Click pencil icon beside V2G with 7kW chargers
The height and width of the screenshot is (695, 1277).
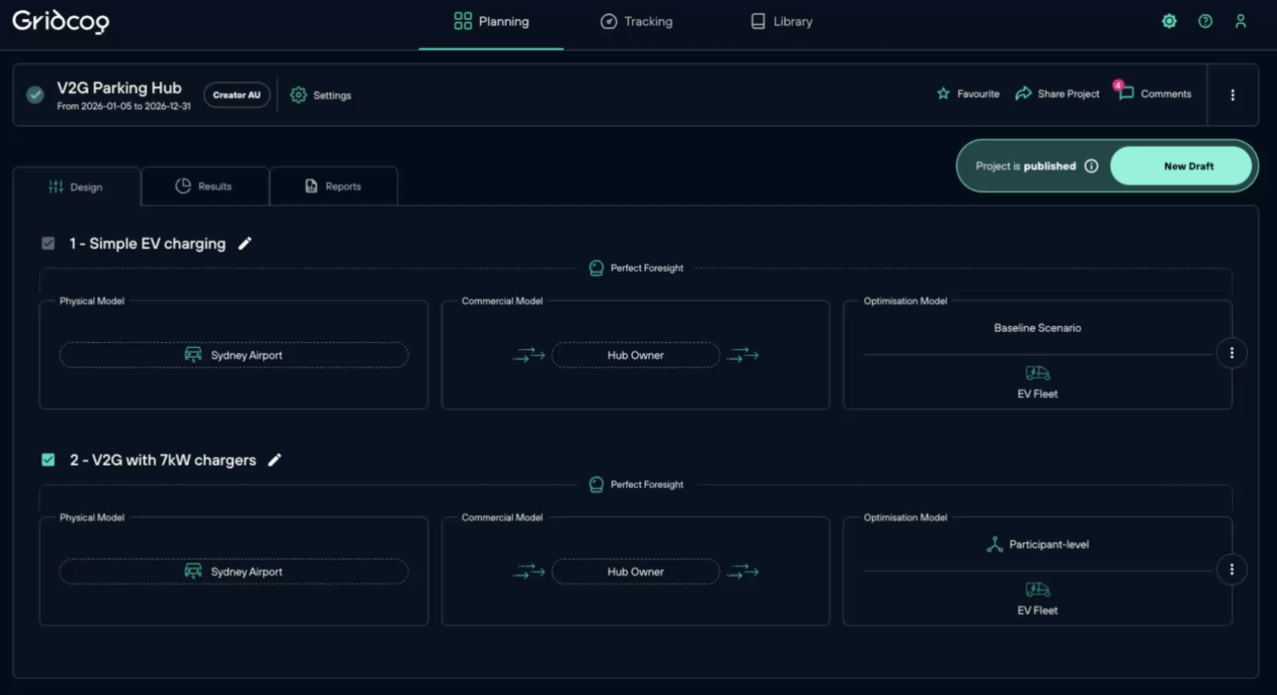click(275, 460)
